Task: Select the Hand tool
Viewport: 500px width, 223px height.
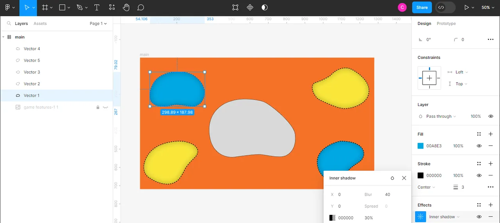Action: click(126, 7)
